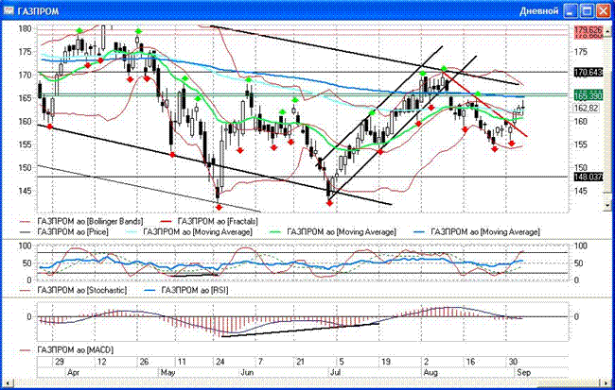Screen dimensions: 615x390
Task: Close the ГАЗПРОМ chart window
Action: (x=604, y=10)
